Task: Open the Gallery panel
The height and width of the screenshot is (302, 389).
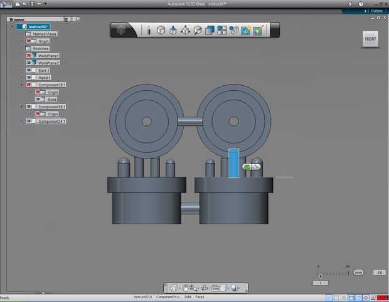Action: coord(376,11)
